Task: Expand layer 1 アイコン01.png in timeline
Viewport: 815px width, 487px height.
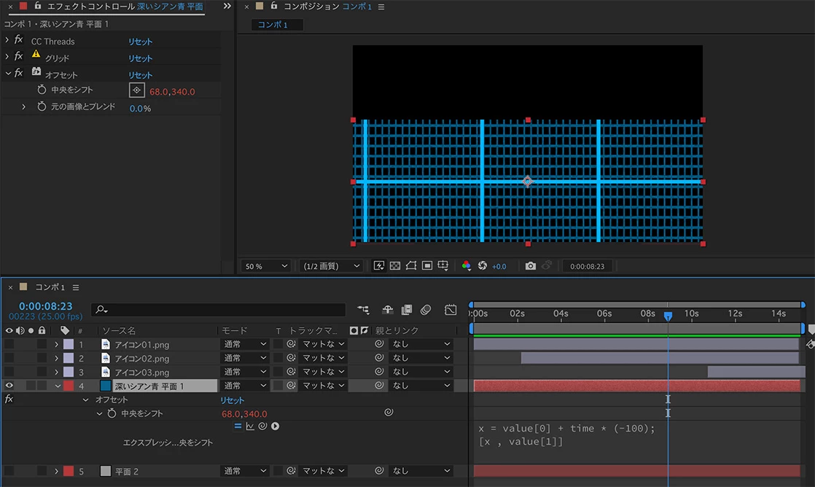Action: (x=56, y=344)
